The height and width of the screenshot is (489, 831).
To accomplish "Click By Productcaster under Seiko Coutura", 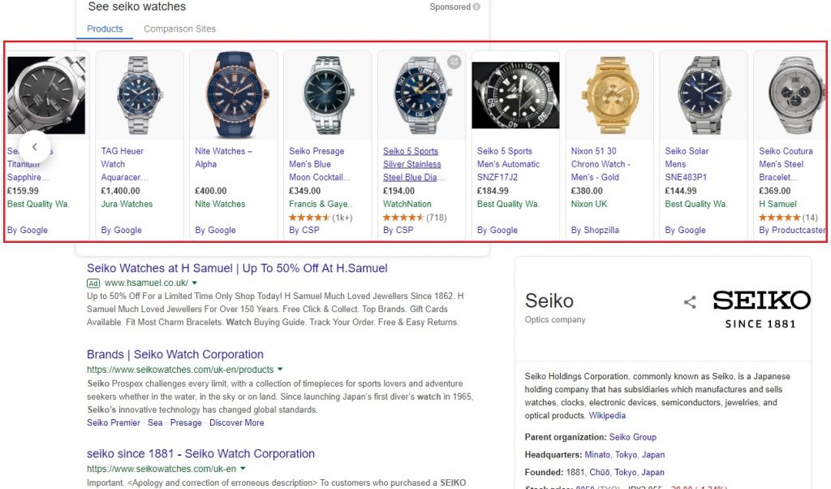I will (792, 230).
